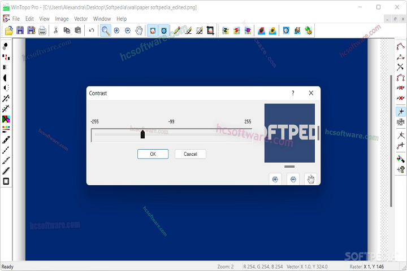The image size is (407, 271).
Task: Click the contrast slider track near 255
Action: [x=248, y=134]
